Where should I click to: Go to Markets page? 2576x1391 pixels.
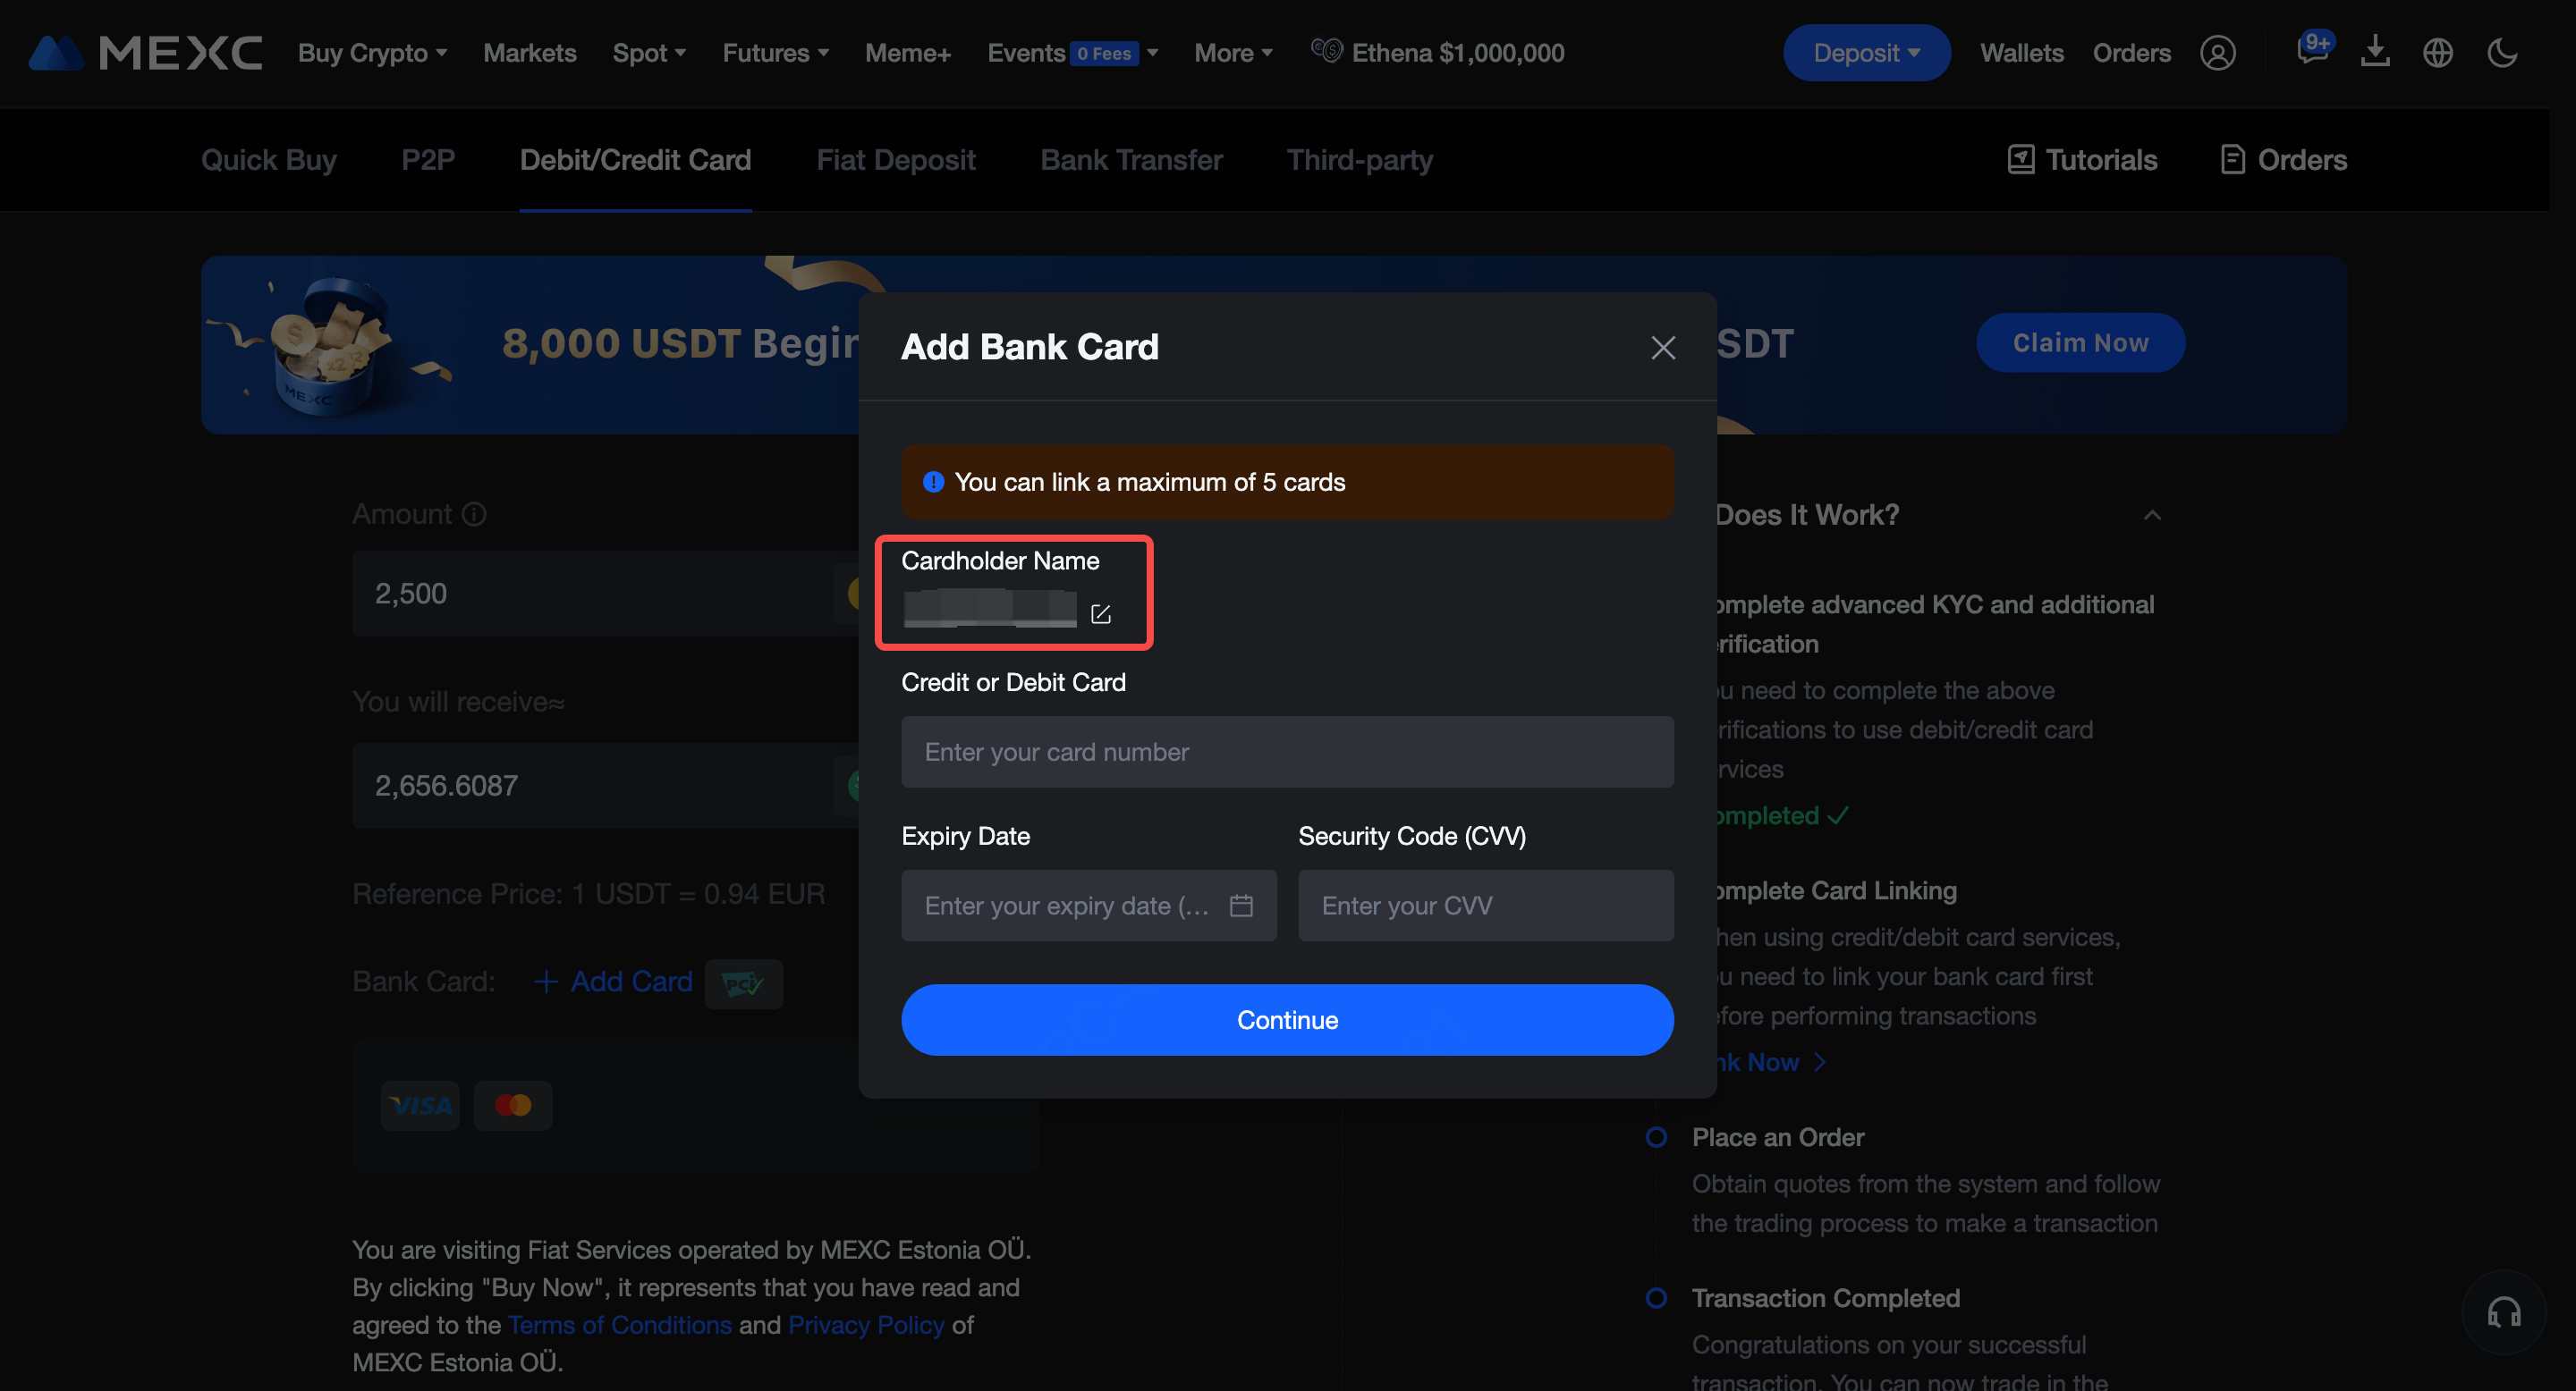click(x=529, y=53)
